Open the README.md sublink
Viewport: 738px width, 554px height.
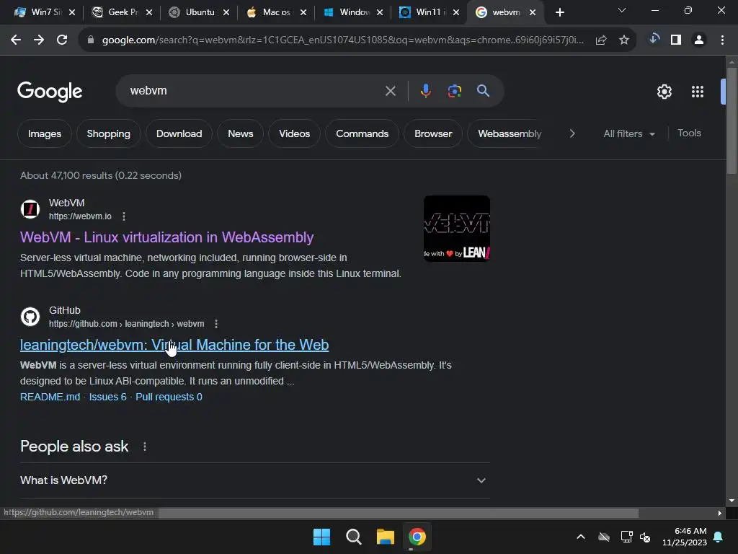(x=50, y=397)
